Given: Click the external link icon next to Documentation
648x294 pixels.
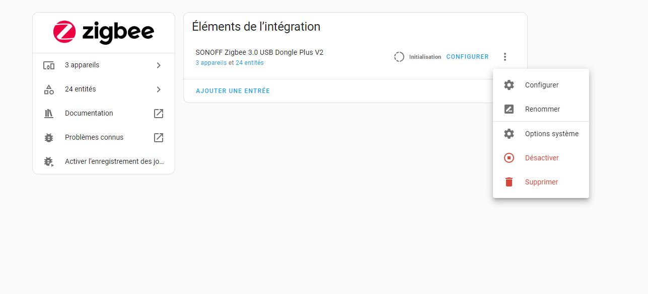Looking at the screenshot, I should [x=159, y=114].
